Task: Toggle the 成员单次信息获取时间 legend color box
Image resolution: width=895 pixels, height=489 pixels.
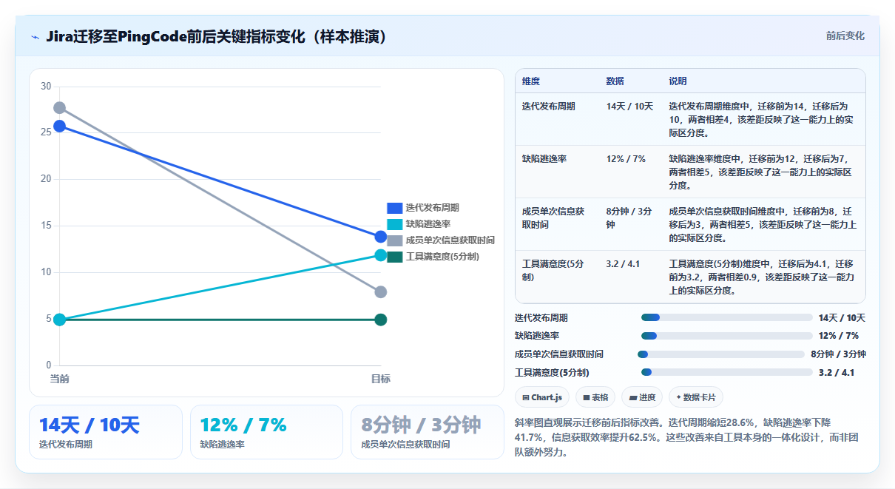Action: click(x=394, y=240)
